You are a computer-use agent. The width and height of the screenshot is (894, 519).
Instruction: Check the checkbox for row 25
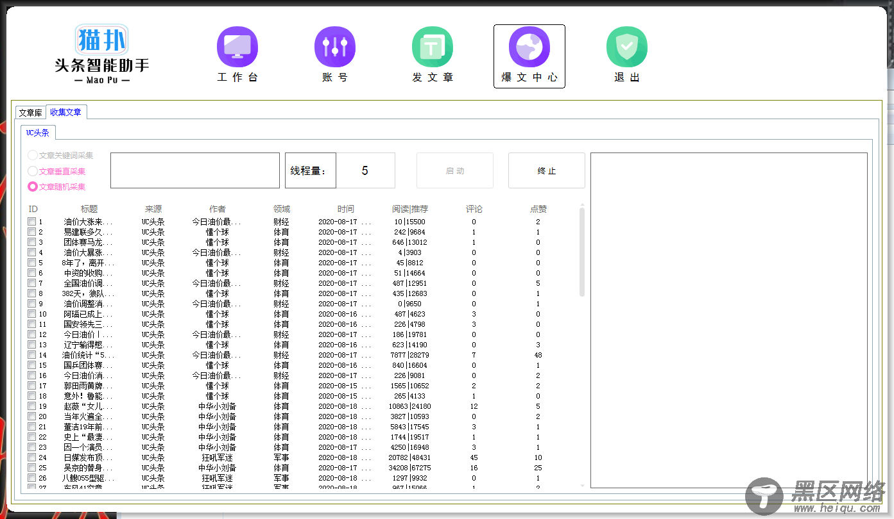31,468
